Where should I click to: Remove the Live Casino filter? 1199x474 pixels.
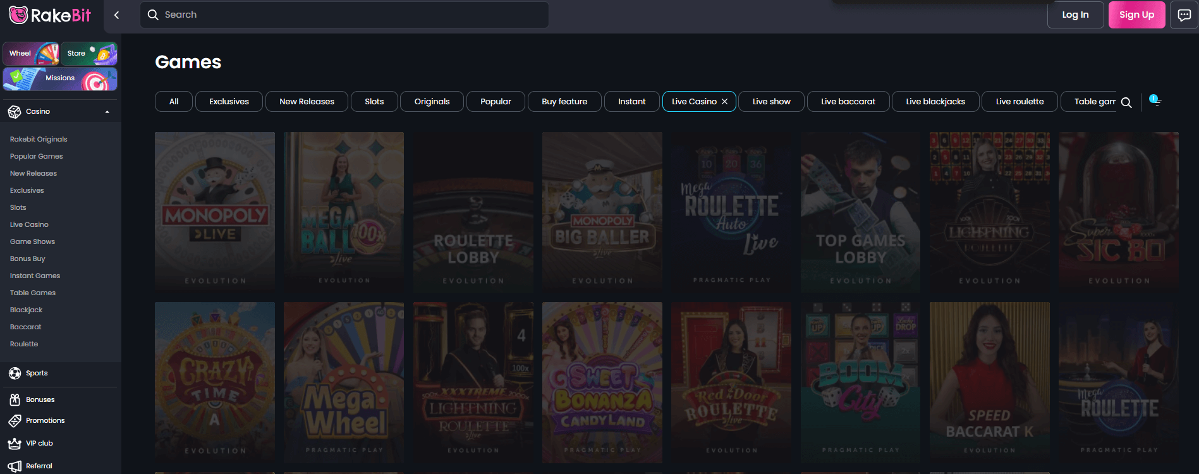click(x=724, y=102)
